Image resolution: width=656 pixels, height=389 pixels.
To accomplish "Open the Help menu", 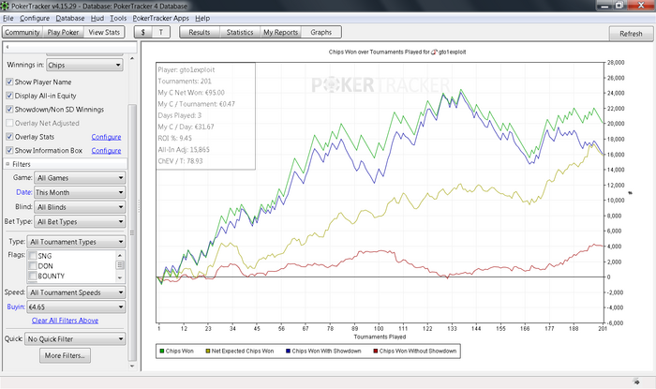I will 202,18.
